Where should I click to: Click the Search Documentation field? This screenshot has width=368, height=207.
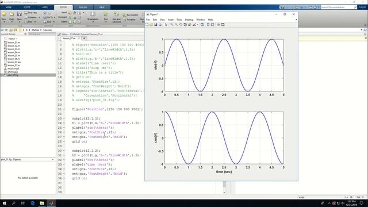339,7
